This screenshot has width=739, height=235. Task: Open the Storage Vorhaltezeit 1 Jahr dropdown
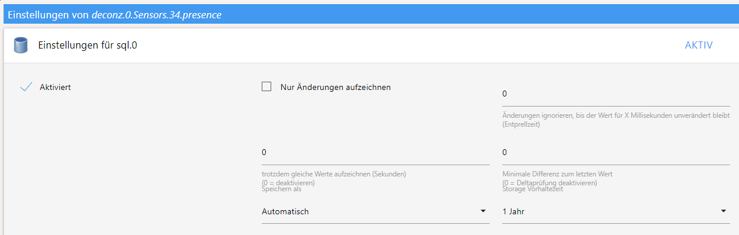coord(616,211)
